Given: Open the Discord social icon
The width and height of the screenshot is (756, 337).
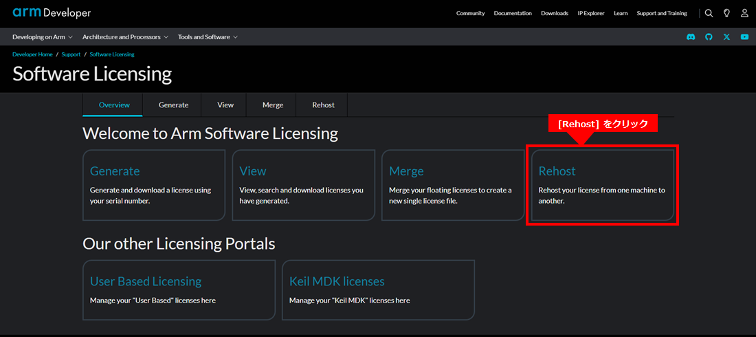Looking at the screenshot, I should pos(691,36).
